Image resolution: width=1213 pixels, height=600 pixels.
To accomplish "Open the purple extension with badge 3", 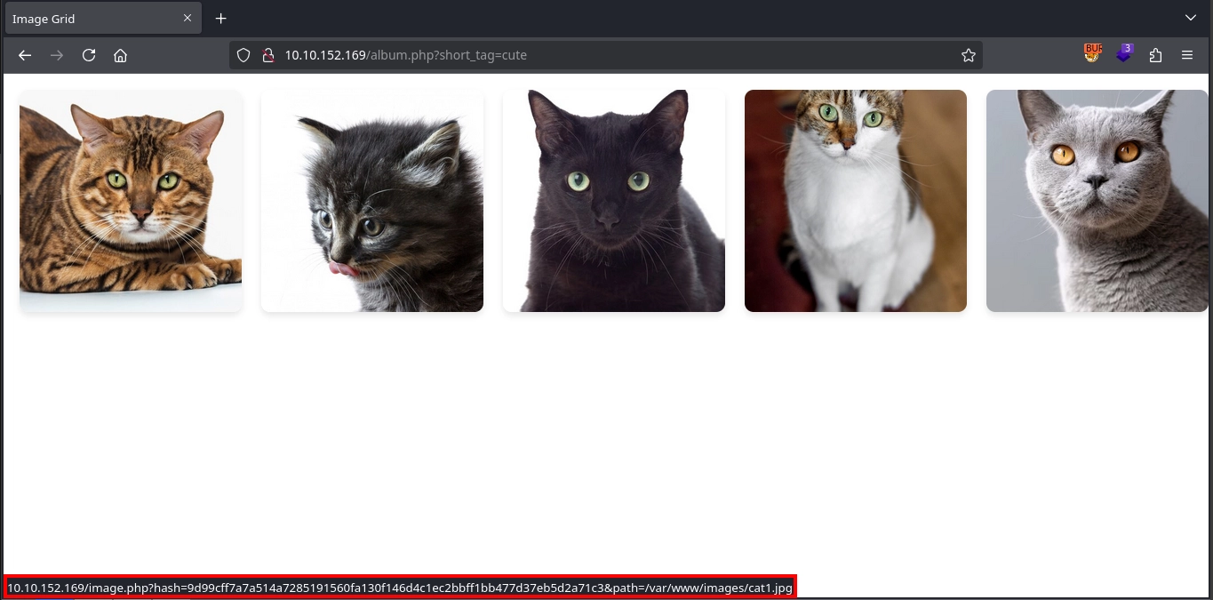I will pyautogui.click(x=1124, y=54).
